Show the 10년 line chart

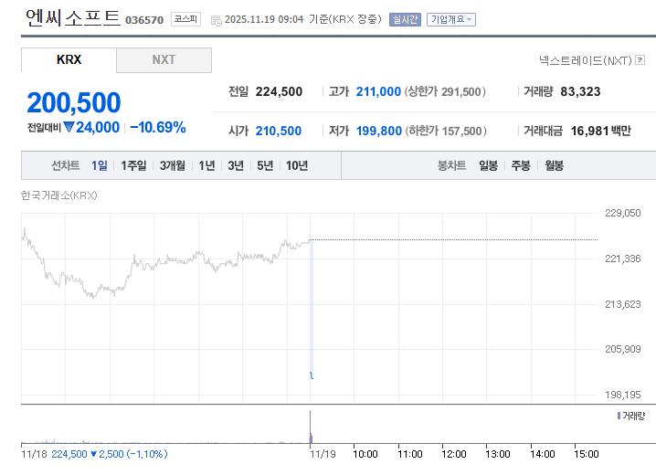click(297, 165)
